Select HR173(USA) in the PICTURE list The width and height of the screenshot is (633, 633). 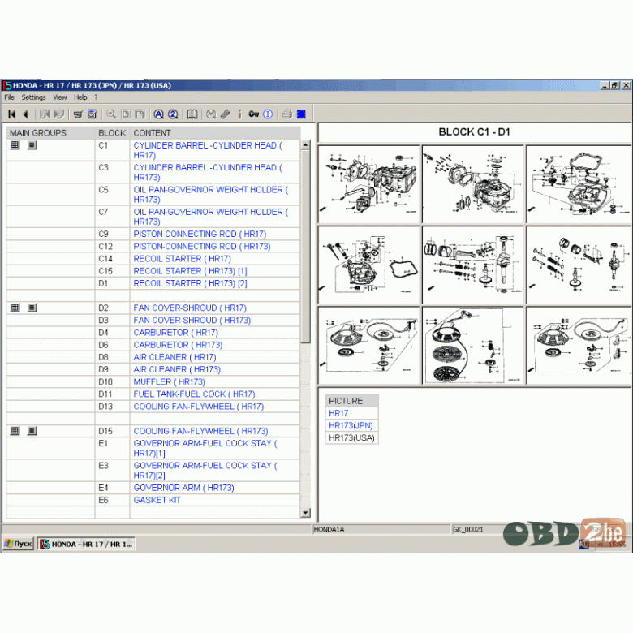[x=351, y=438]
